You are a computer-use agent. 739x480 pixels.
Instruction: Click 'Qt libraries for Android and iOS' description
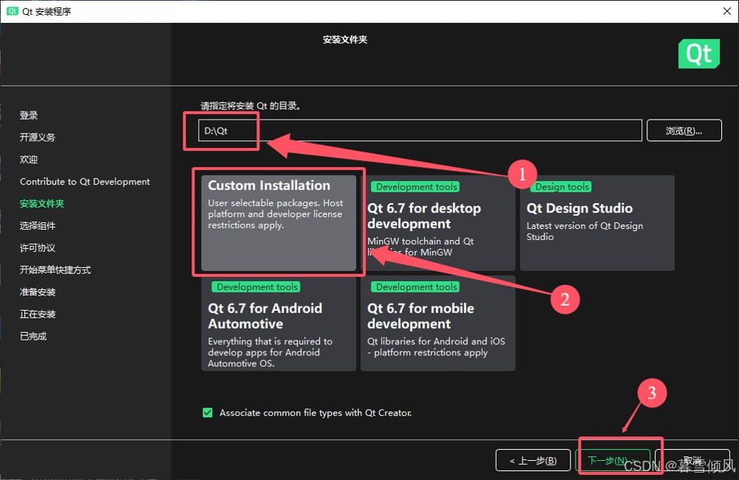tap(436, 346)
